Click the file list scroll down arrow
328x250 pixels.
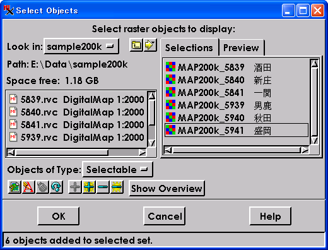[x=151, y=143]
